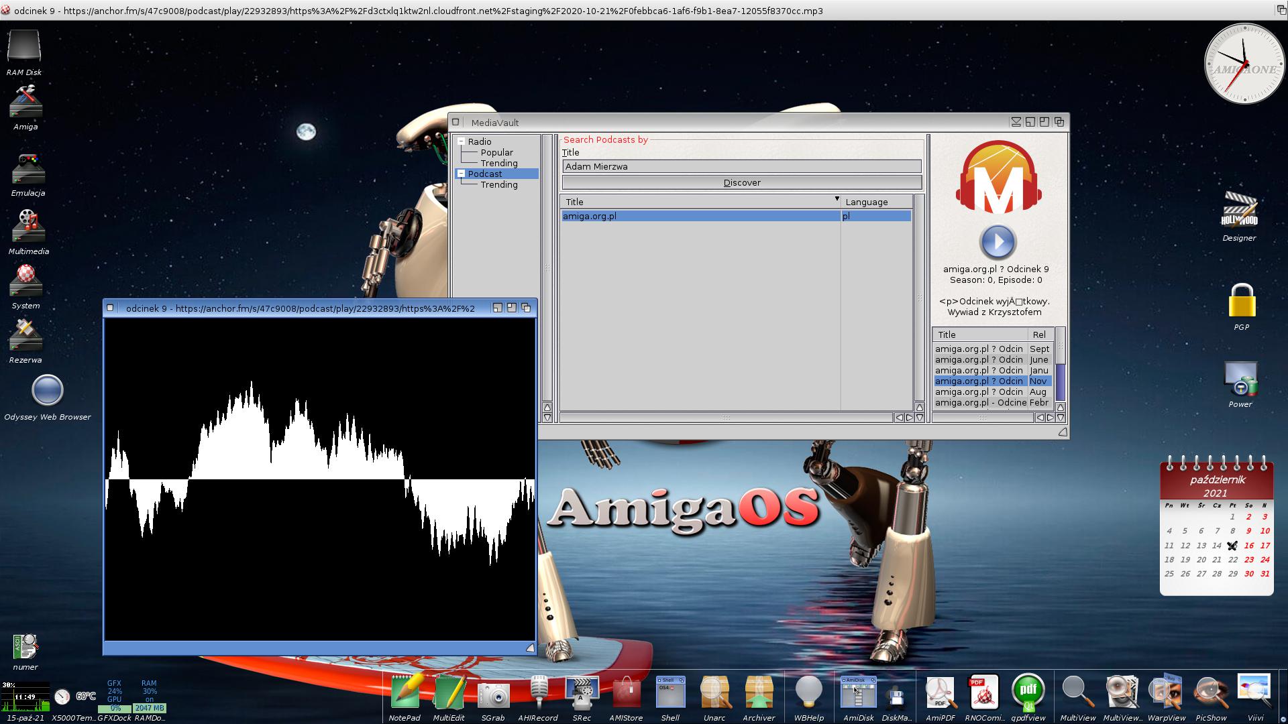Click the episode list Title header
1288x724 pixels.
pyautogui.click(x=980, y=335)
